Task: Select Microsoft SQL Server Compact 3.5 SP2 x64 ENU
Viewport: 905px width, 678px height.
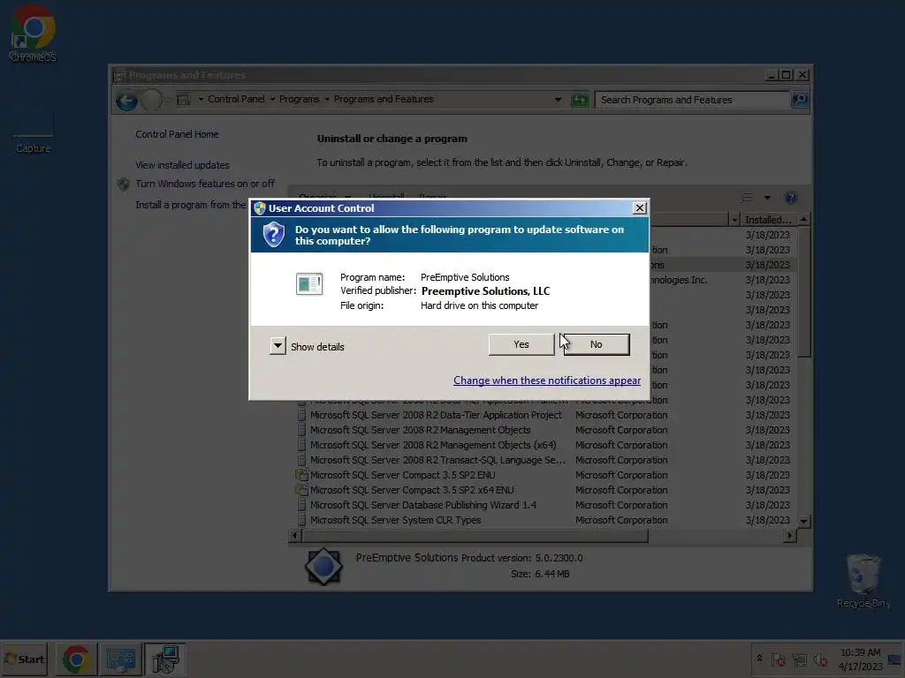Action: coord(412,490)
